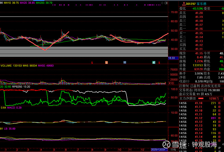The width and height of the screenshot is (224, 152).
Task: Click the diamond icon at chart top-right
Action: [162, 3]
